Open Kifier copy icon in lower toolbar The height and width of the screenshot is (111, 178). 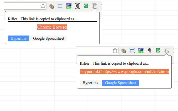[167, 51]
